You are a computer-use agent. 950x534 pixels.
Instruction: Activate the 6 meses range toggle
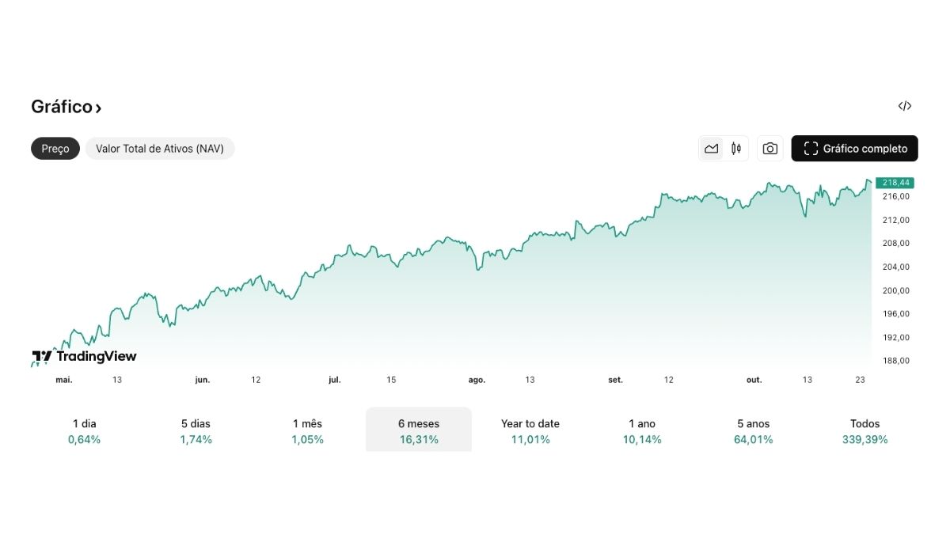click(418, 429)
